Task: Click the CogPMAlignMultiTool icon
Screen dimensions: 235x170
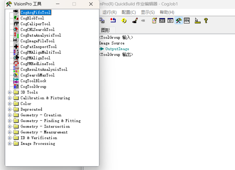Action: click(x=16, y=52)
